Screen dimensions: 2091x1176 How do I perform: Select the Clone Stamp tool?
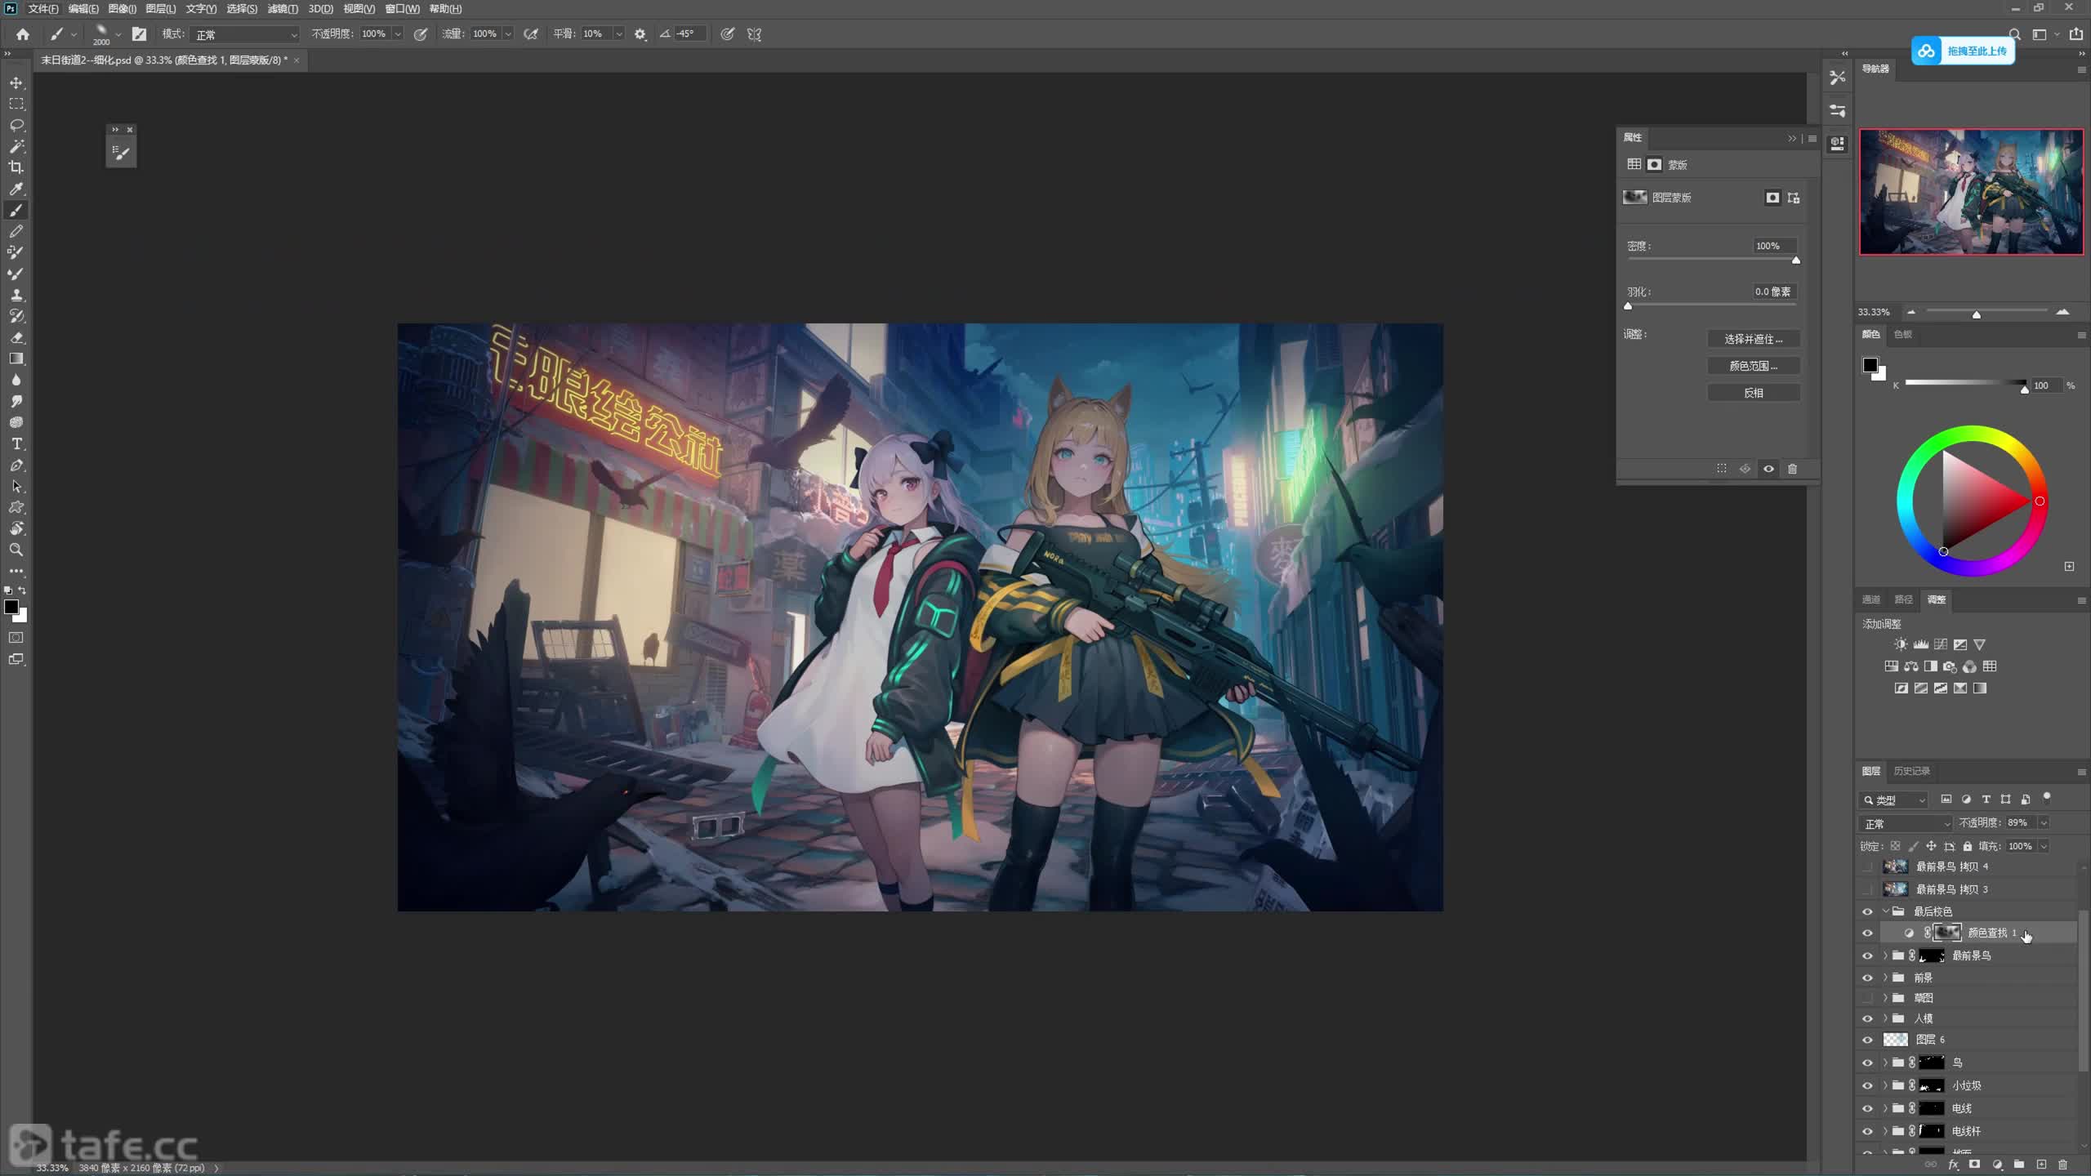click(x=16, y=295)
